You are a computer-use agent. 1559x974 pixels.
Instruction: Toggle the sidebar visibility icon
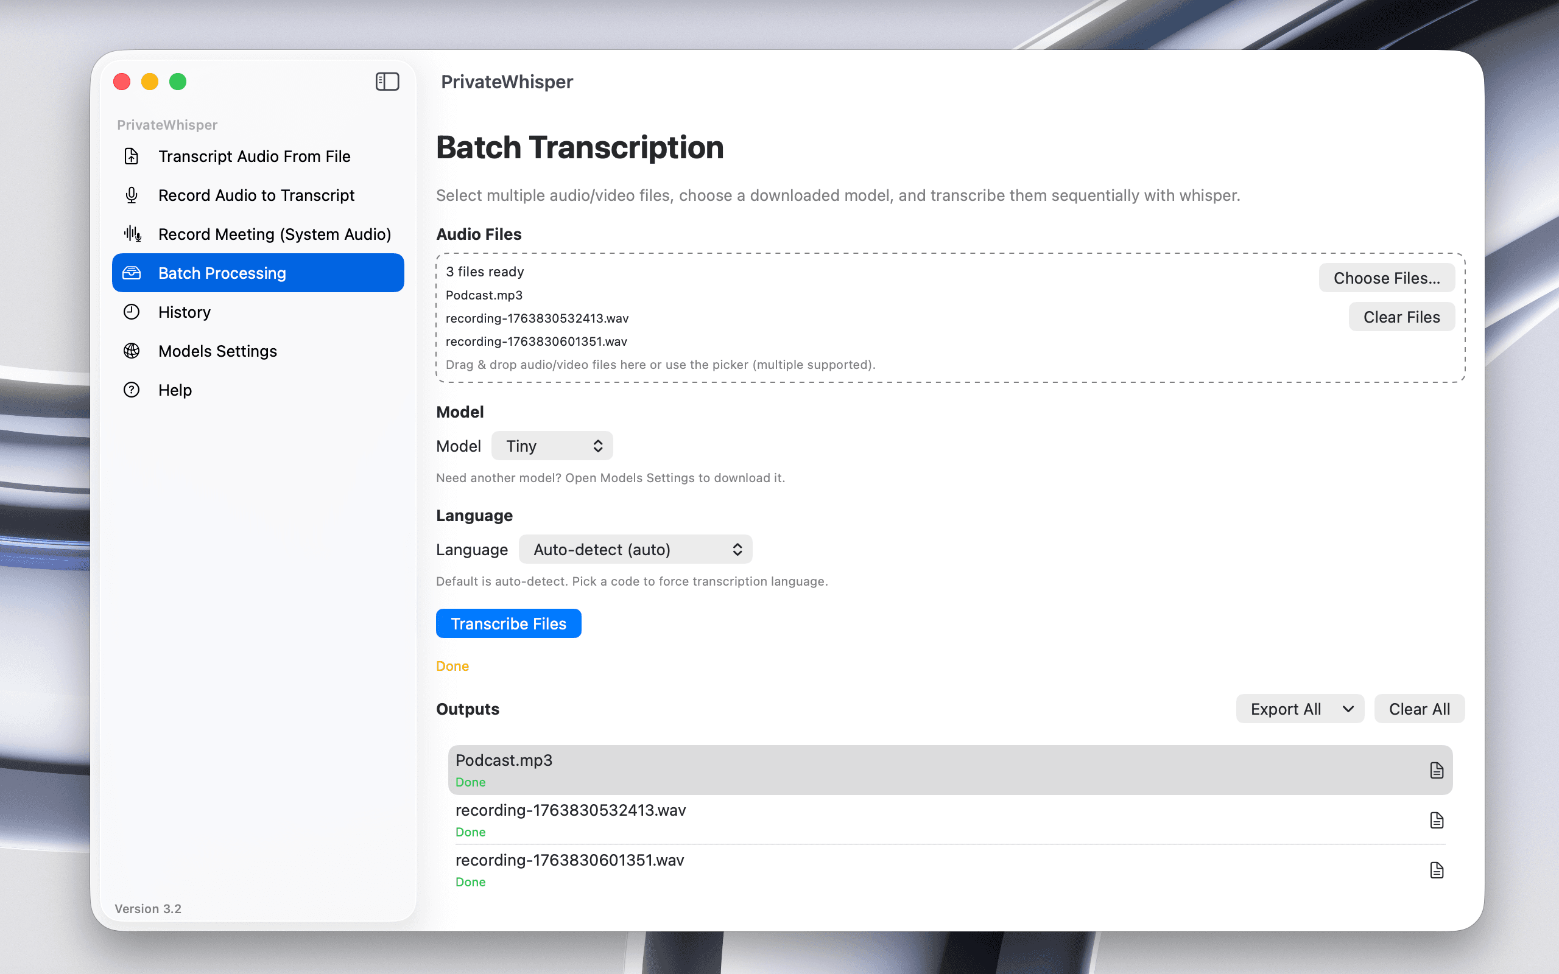point(387,82)
